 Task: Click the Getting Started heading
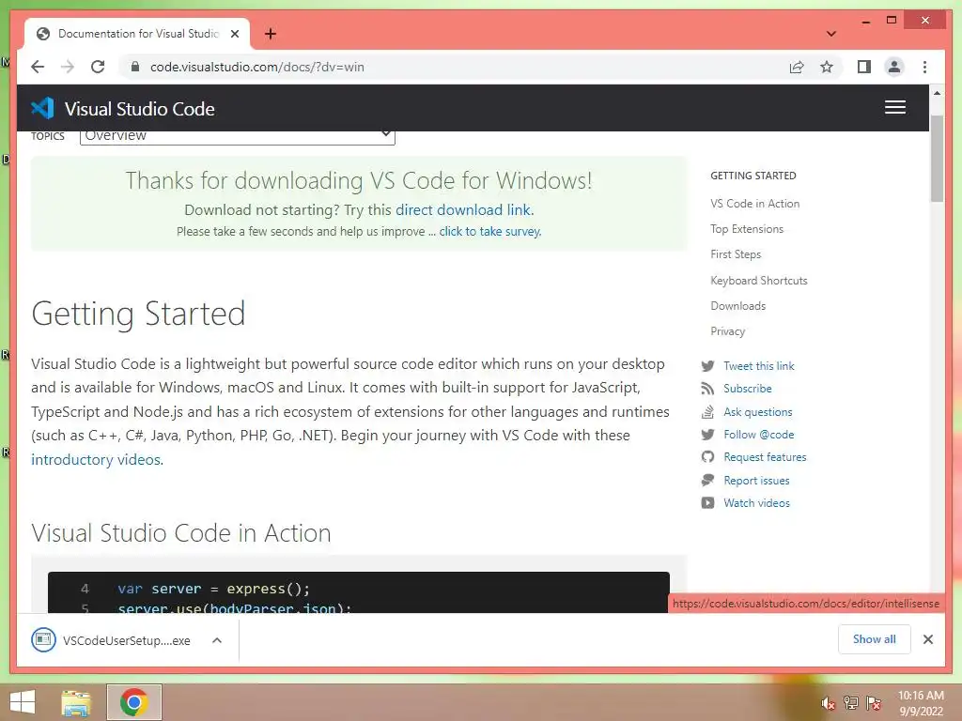pyautogui.click(x=138, y=314)
